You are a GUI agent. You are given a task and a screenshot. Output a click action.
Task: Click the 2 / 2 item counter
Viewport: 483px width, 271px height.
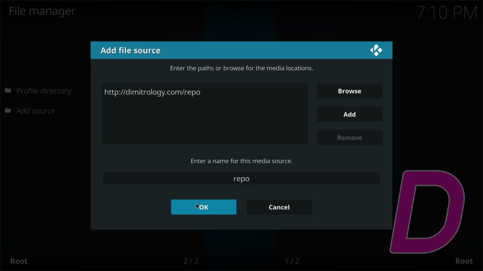[191, 261]
